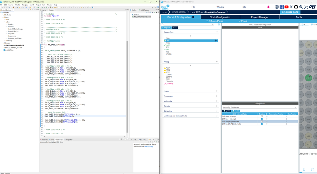Image resolution: width=317 pixels, height=174 pixels.
Task: Switch to main.c editor tab
Action: (44, 10)
